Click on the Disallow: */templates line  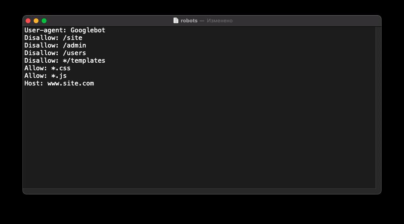(65, 61)
